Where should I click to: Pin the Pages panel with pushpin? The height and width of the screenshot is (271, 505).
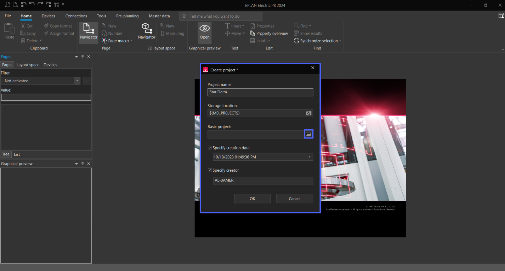click(83, 57)
